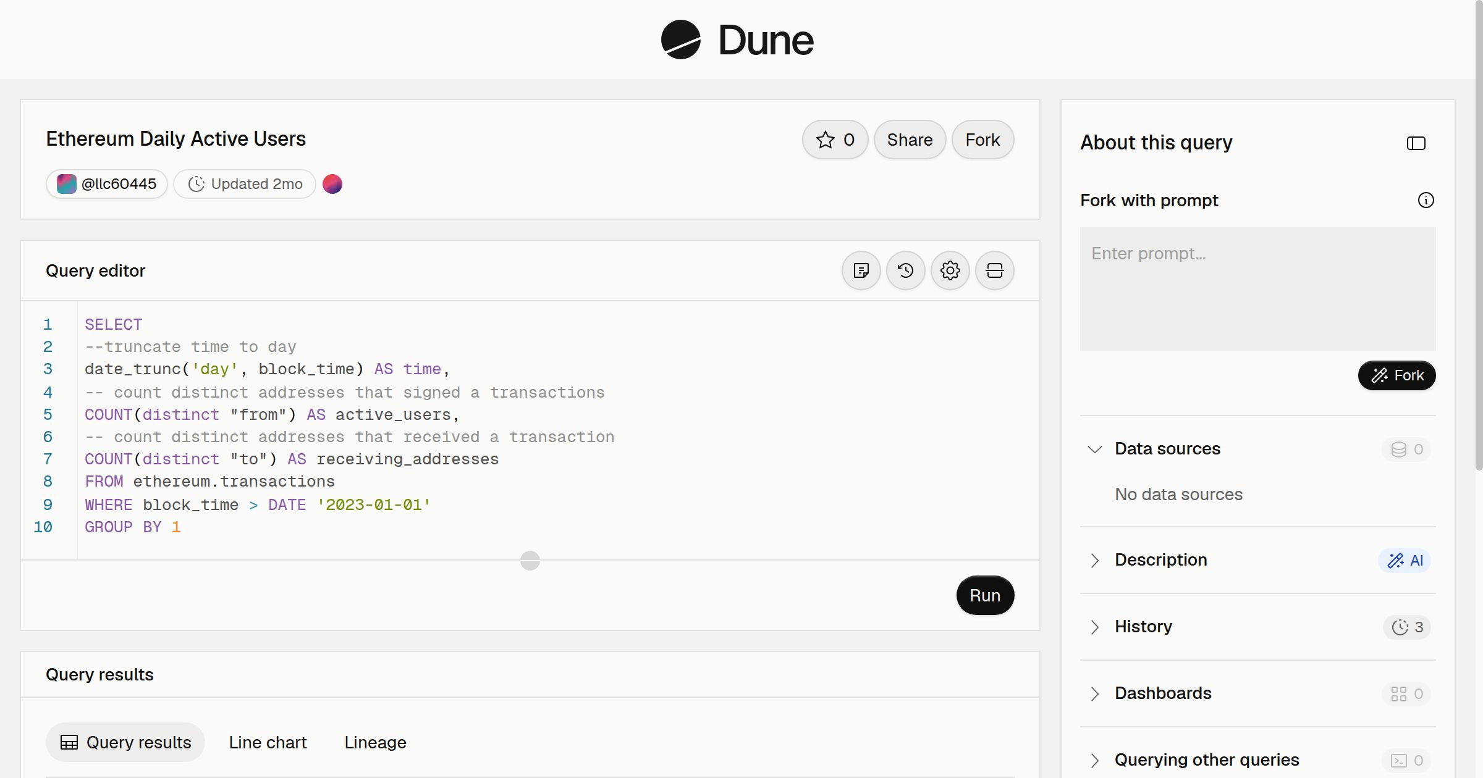Focus the Enter prompt text area
The image size is (1483, 778).
(x=1257, y=289)
